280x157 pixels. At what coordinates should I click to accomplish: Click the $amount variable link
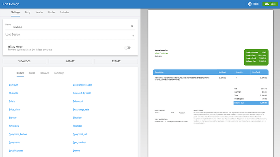point(13,85)
